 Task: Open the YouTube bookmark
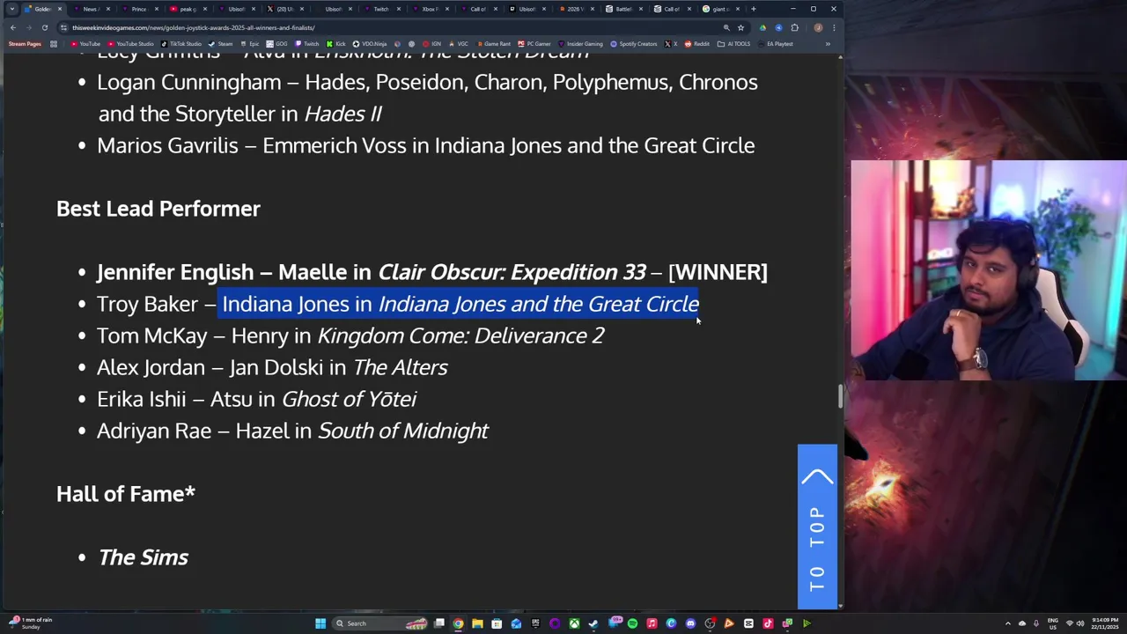[85, 44]
